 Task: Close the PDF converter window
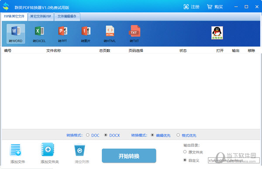click(x=257, y=7)
